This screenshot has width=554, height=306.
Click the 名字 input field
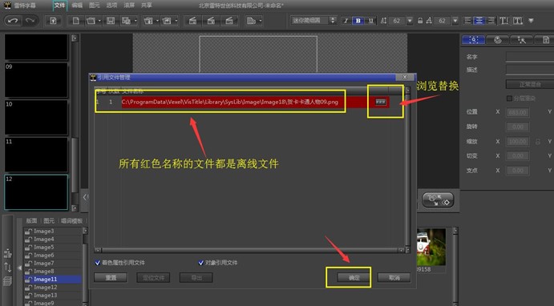530,56
